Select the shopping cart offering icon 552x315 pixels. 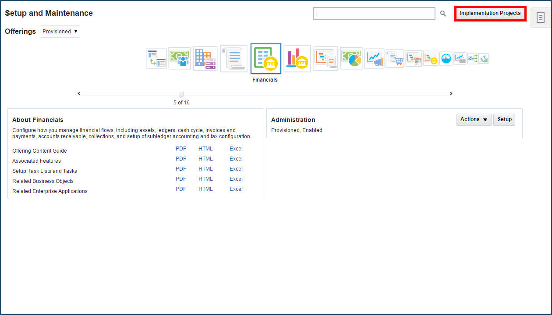coord(395,59)
